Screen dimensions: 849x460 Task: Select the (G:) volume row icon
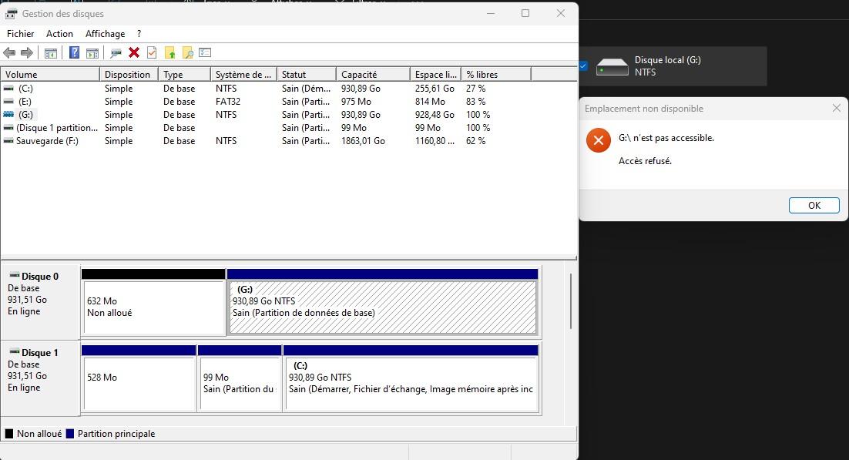tap(8, 114)
